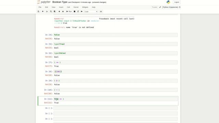Click the Trusted notebook button
Viewport: 219px width, 123px height.
point(155,7)
